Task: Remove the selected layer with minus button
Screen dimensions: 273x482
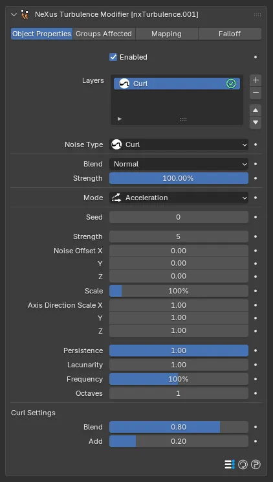Action: point(256,93)
